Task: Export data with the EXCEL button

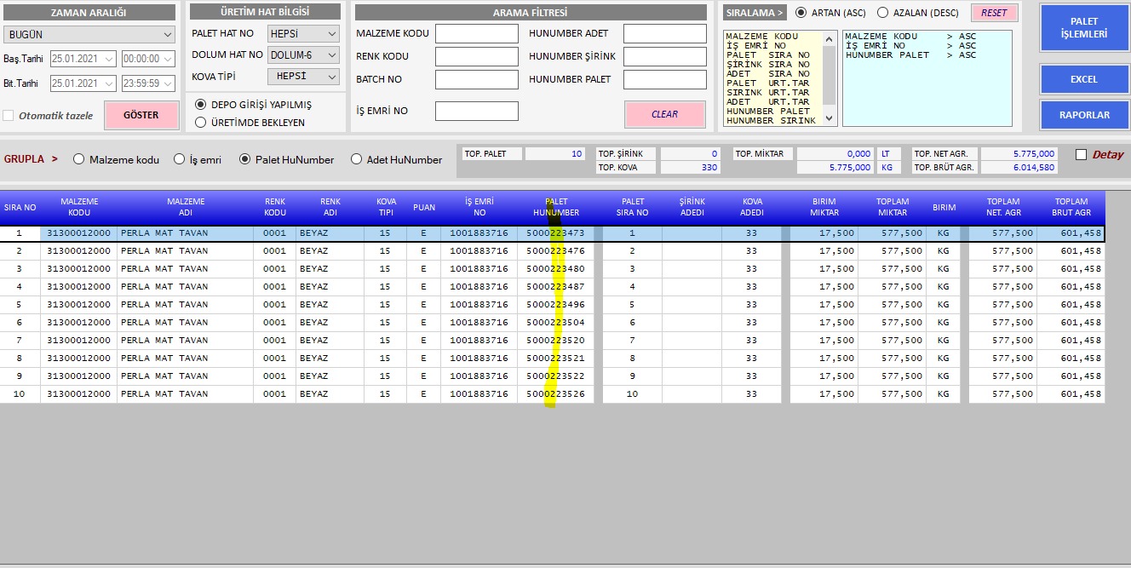Action: 1083,79
